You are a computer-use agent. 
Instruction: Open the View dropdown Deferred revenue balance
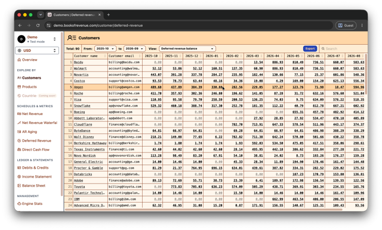click(x=187, y=49)
